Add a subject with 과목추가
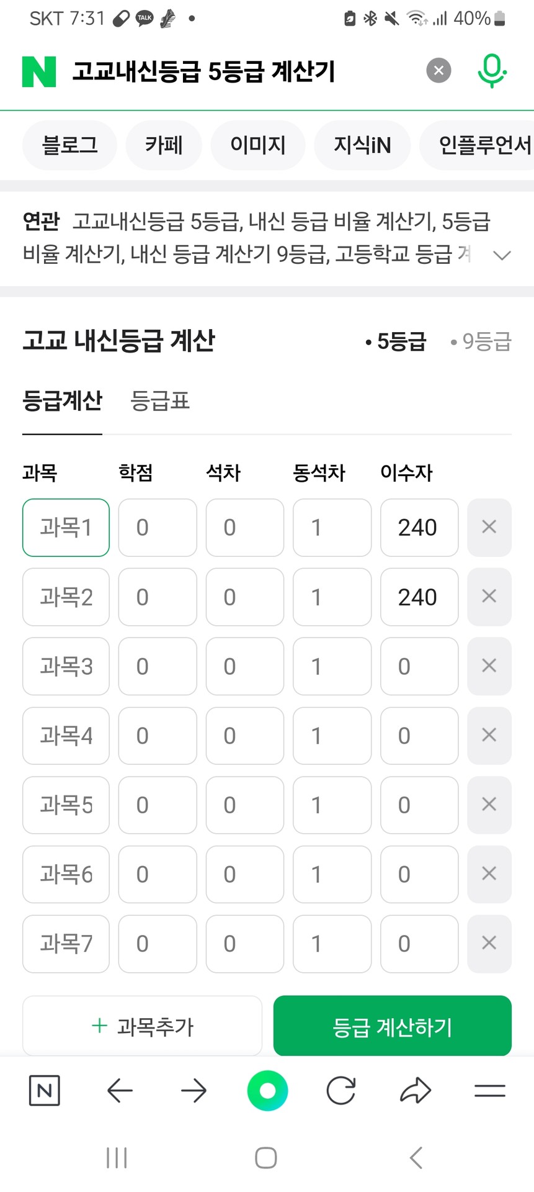Image resolution: width=534 pixels, height=1192 pixels. click(x=143, y=1026)
